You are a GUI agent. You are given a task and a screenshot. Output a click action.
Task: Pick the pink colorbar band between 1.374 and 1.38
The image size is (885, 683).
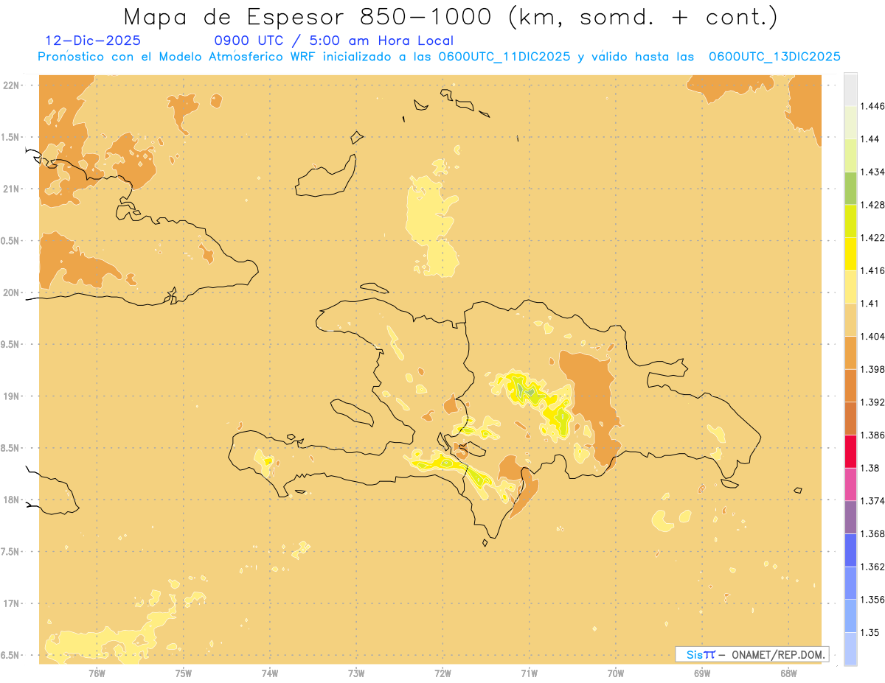tap(850, 484)
